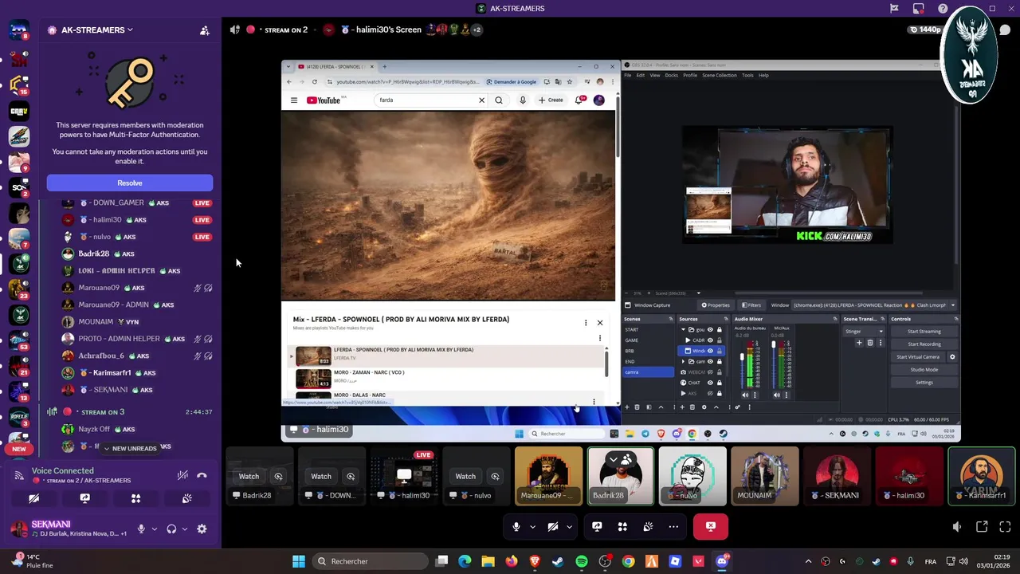This screenshot has height=574, width=1020.
Task: Turn on camera in the voice panel
Action: (x=33, y=498)
